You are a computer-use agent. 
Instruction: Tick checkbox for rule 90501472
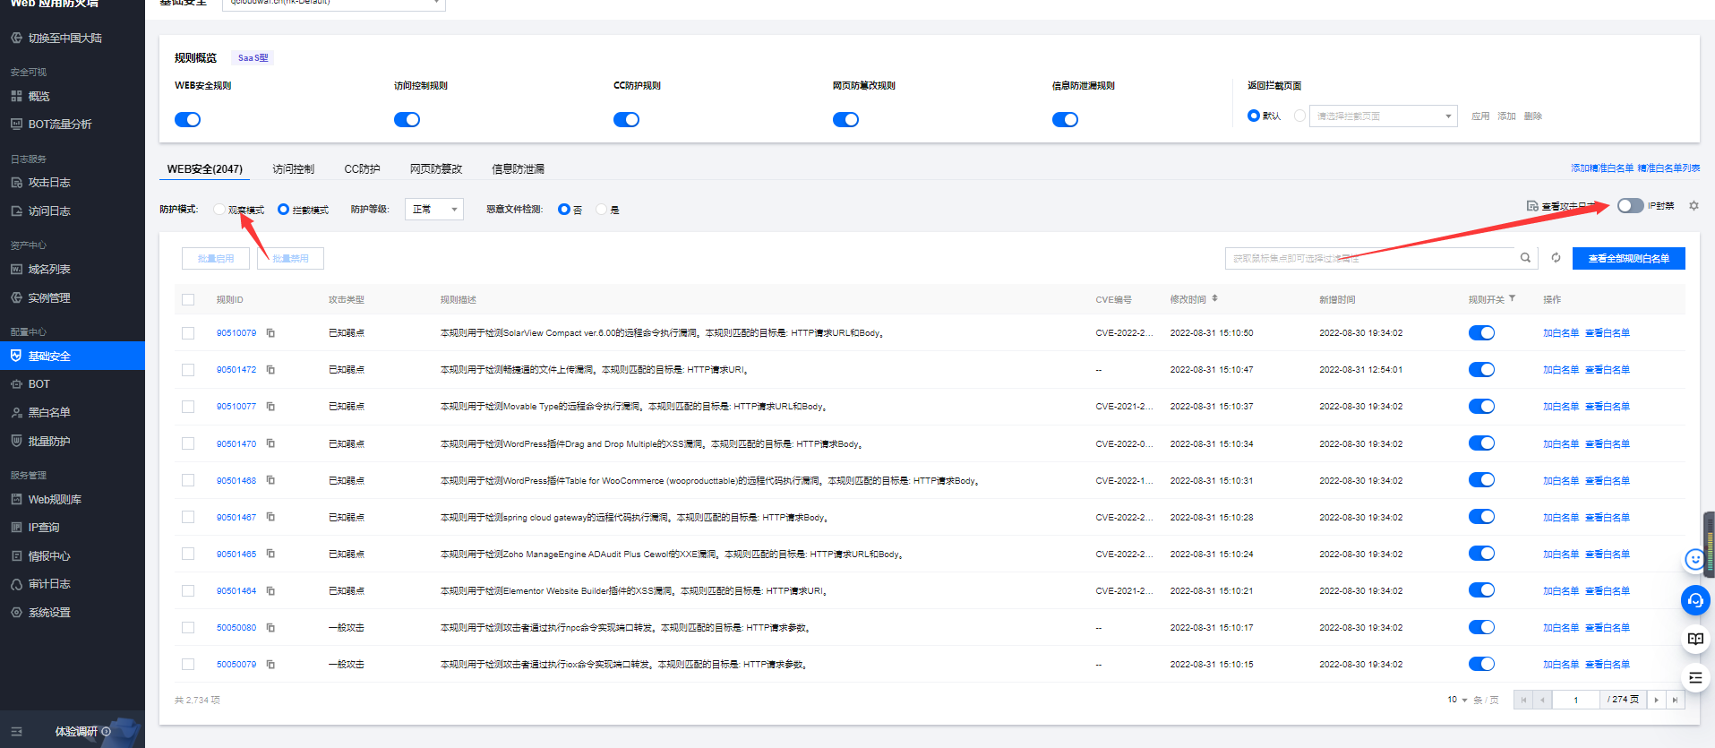[x=188, y=370]
